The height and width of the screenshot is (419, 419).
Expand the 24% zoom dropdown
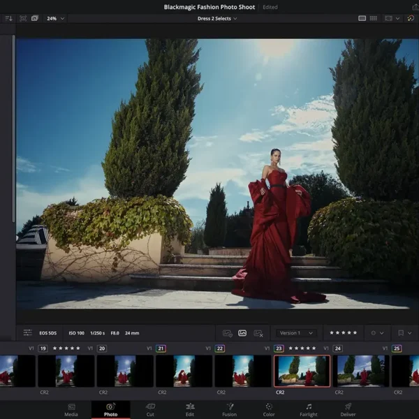point(56,18)
